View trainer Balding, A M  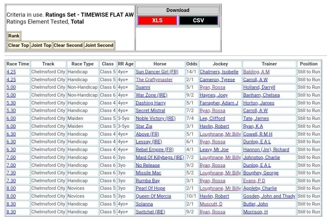(x=256, y=72)
